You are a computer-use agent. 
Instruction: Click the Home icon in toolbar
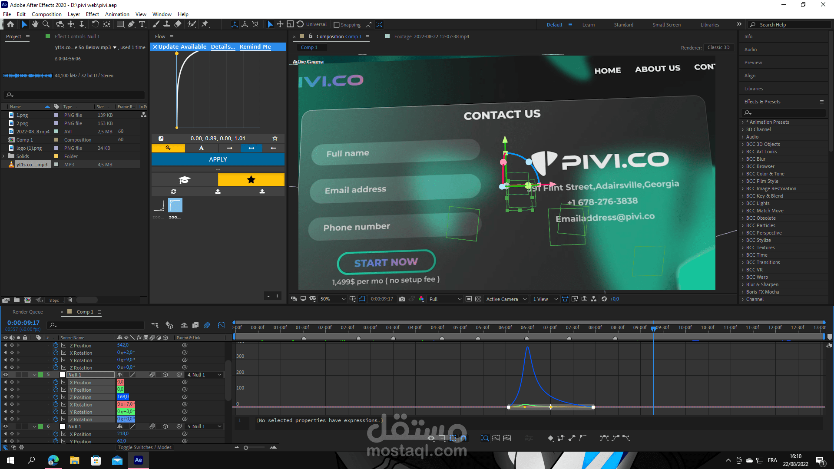10,24
